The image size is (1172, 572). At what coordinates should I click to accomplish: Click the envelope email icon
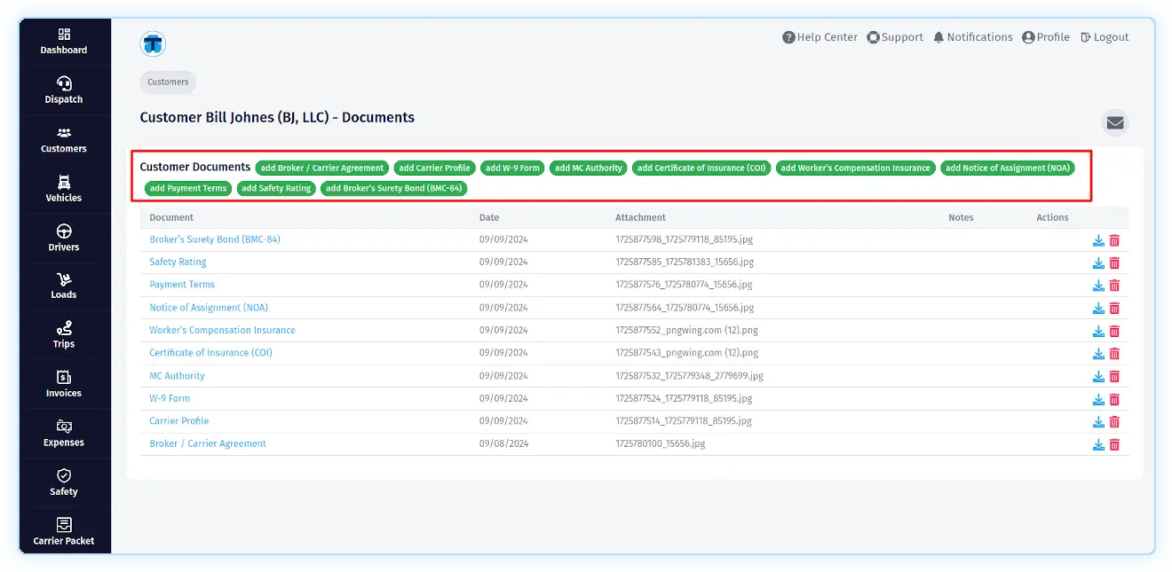[x=1115, y=123]
